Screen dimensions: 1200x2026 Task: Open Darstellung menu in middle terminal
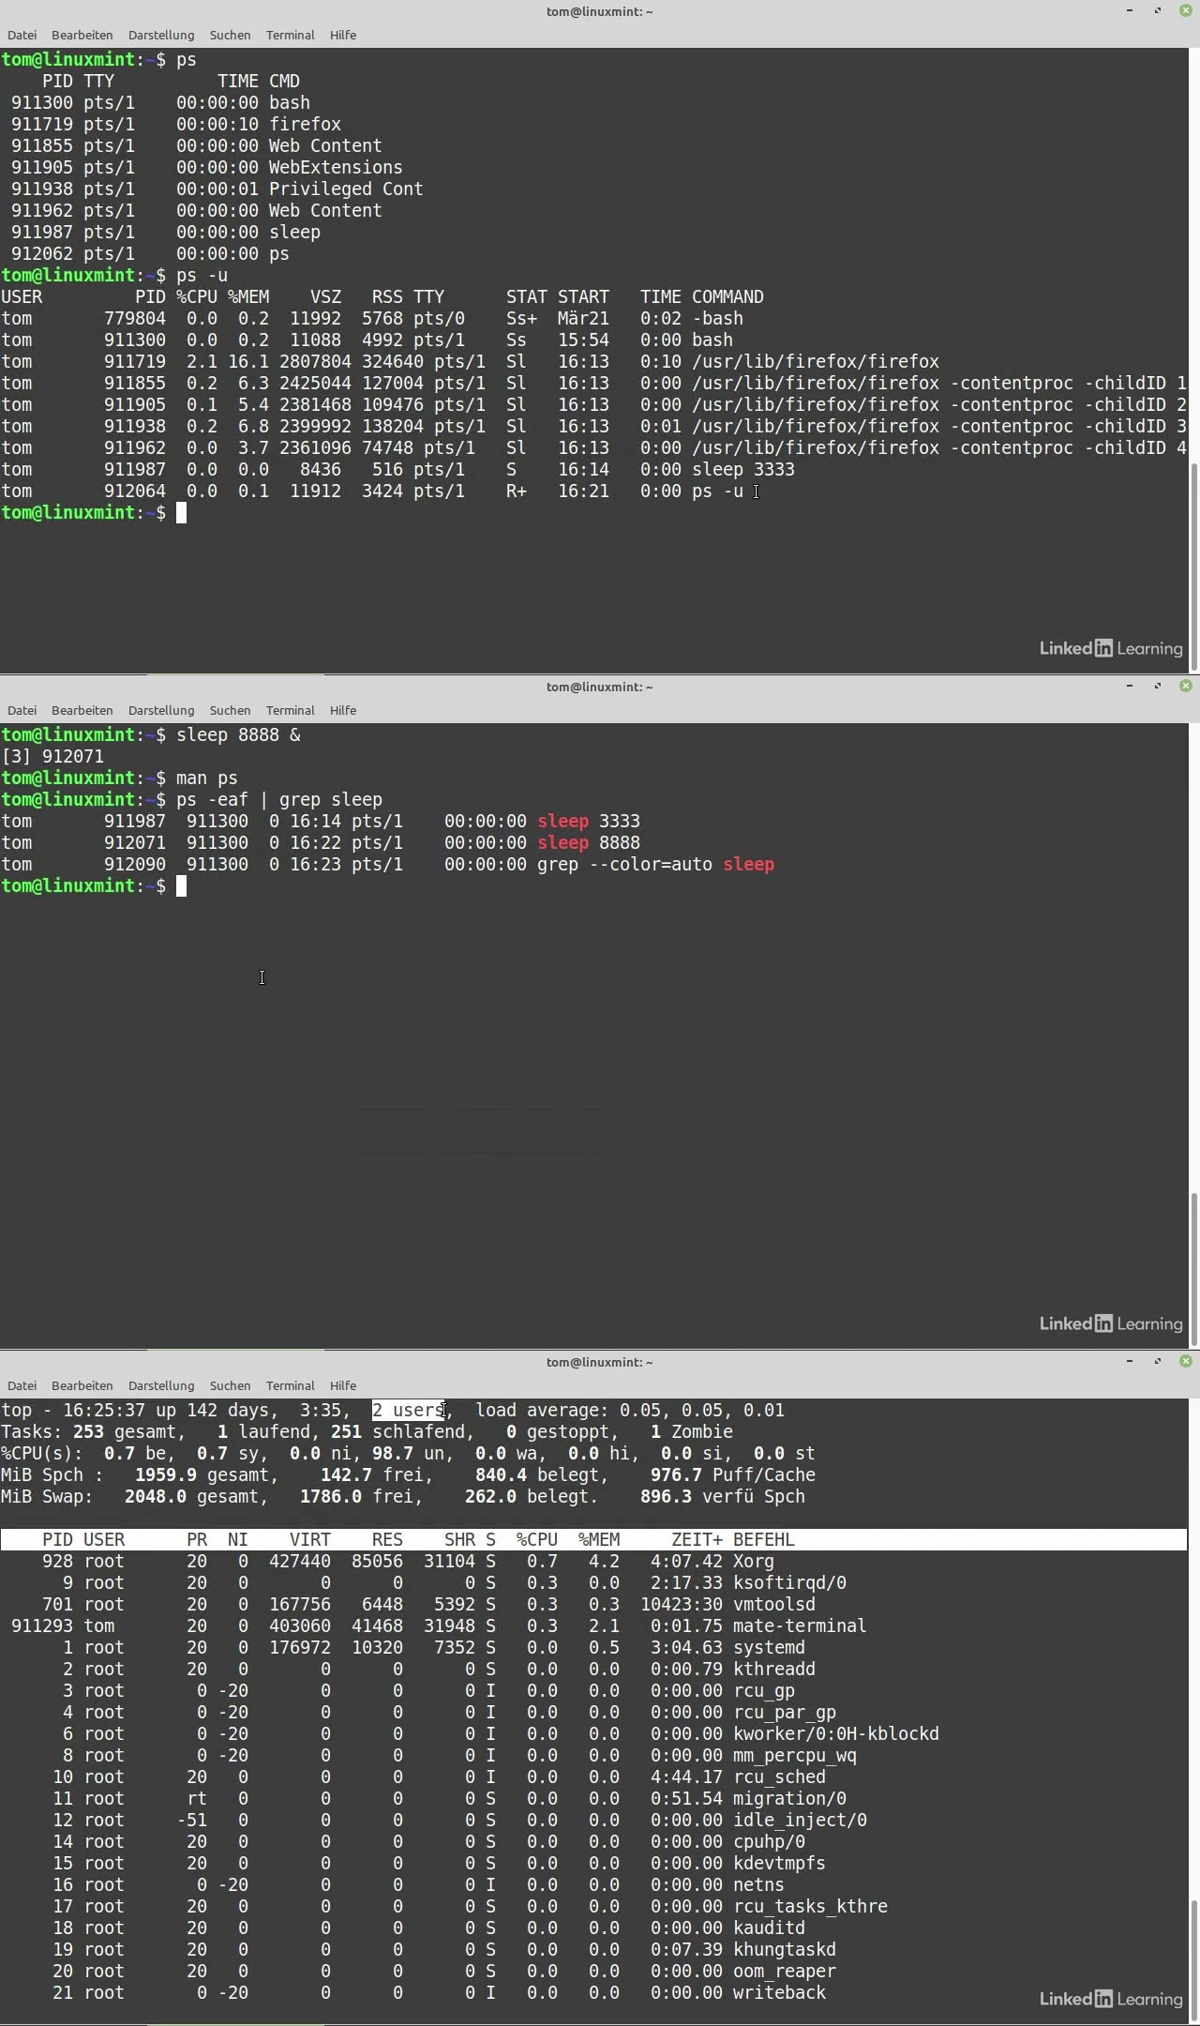(x=161, y=710)
